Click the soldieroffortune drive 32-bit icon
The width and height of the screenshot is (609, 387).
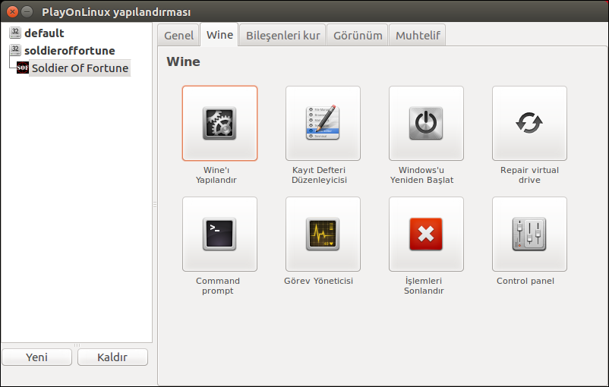tap(15, 50)
